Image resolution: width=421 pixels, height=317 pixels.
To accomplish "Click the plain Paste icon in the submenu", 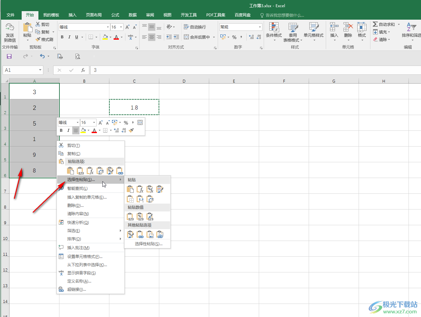I will pos(130,189).
